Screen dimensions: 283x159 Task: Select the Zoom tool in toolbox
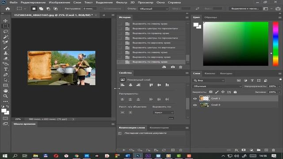[5, 96]
